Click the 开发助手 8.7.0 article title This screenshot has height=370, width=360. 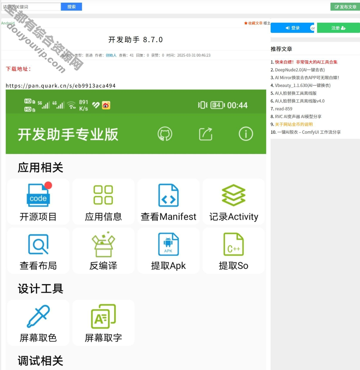135,40
